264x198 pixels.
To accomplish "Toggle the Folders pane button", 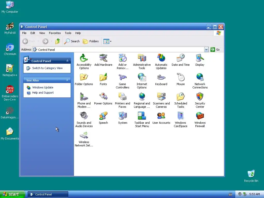I will 91,41.
